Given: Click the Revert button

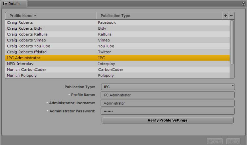Looking at the screenshot, I should 215,141.
